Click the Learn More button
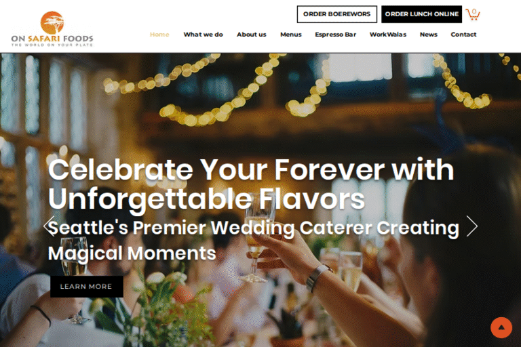Image resolution: width=521 pixels, height=347 pixels. 86,287
